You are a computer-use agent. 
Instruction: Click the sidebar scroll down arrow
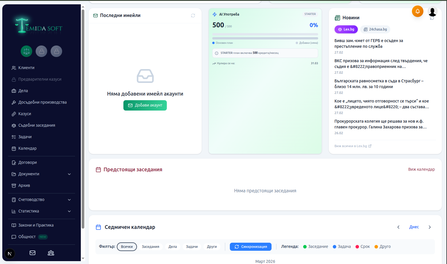pyautogui.click(x=83, y=259)
